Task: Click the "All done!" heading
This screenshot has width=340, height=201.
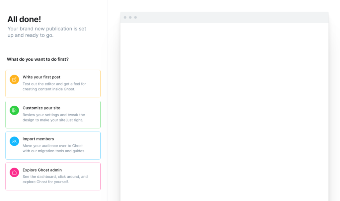Action: [24, 19]
